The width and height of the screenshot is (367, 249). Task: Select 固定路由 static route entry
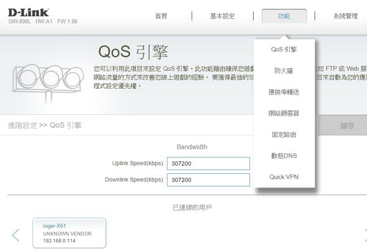click(x=284, y=135)
